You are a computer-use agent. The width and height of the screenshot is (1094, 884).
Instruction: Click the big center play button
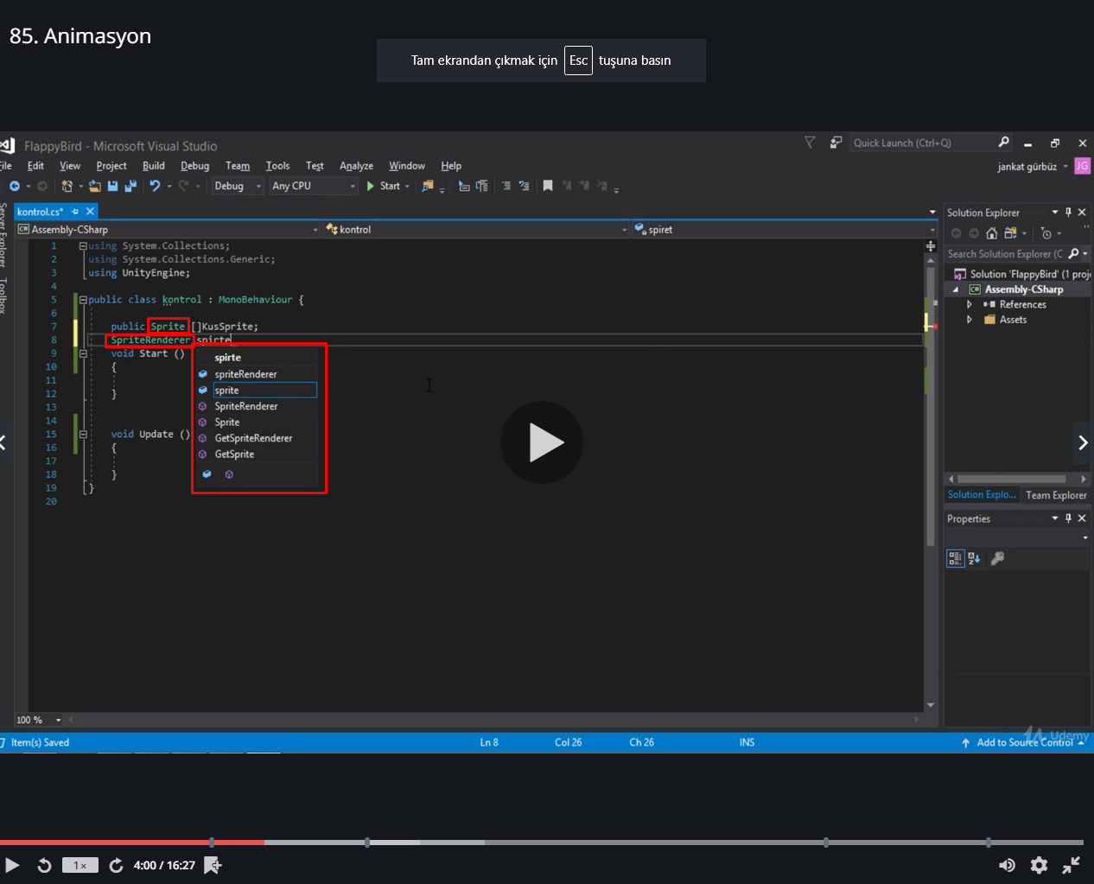[x=542, y=442]
